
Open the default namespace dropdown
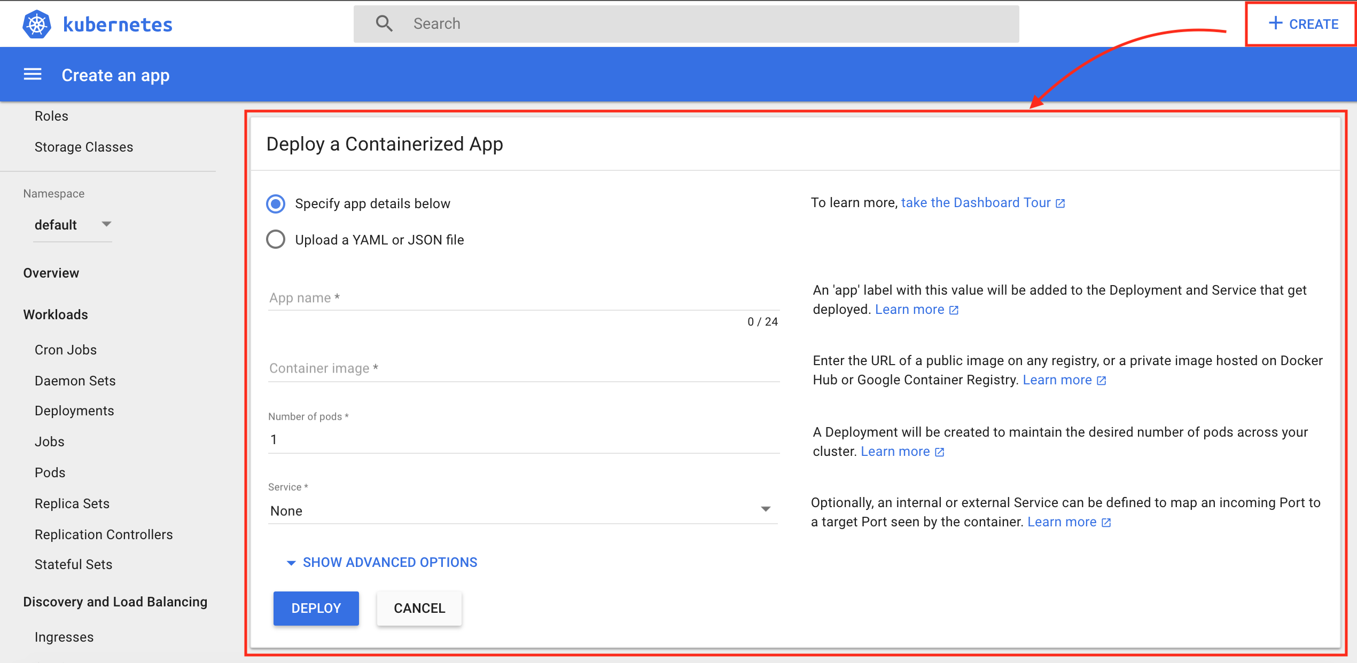73,225
